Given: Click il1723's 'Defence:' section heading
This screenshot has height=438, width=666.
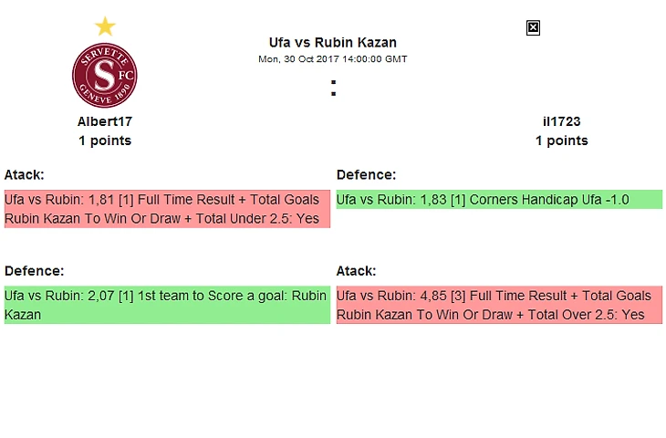Looking at the screenshot, I should (366, 174).
